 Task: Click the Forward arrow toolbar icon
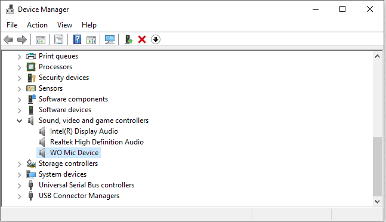coord(22,39)
